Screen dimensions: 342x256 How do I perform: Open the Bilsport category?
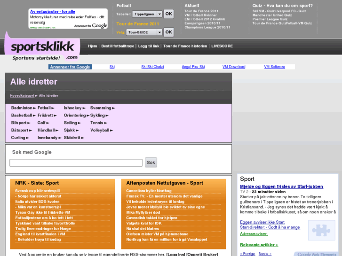click(x=21, y=123)
